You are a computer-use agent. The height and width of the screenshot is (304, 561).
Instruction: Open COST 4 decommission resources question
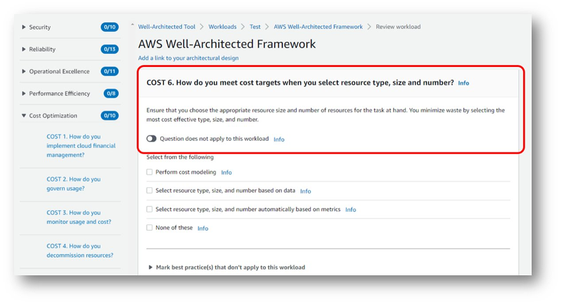80,250
